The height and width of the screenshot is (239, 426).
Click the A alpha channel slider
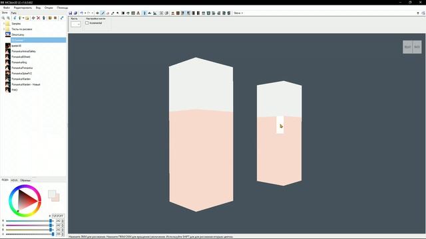click(29, 234)
